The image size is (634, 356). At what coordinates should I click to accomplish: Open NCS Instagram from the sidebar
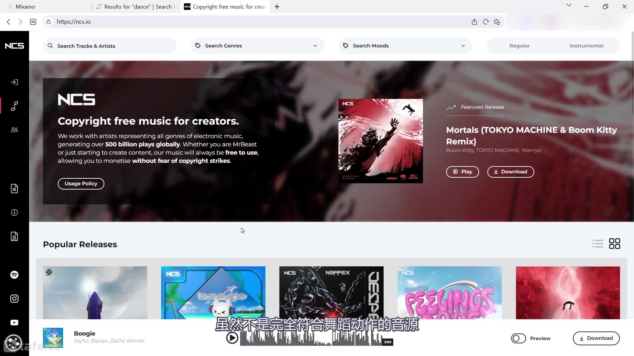point(14,298)
